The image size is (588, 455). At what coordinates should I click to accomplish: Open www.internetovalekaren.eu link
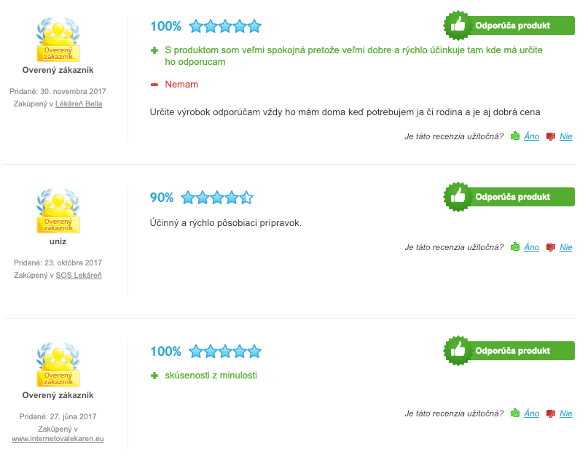[x=58, y=438]
